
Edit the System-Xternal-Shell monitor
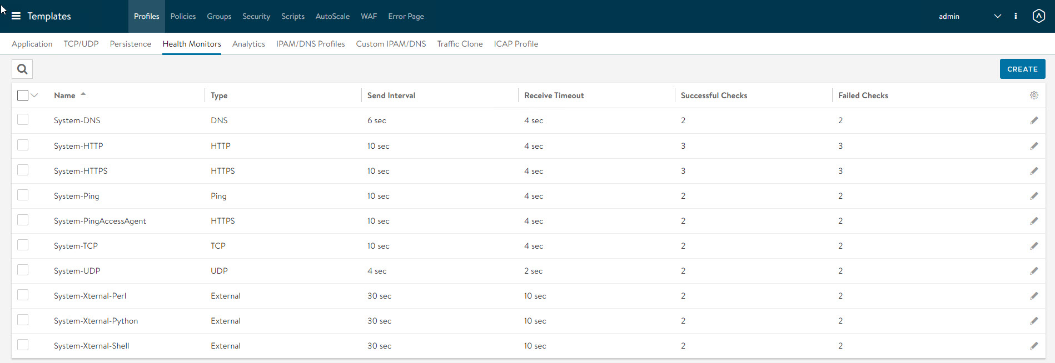(x=1034, y=346)
